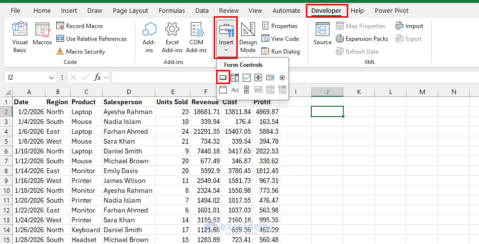Image resolution: width=479 pixels, height=244 pixels.
Task: Expand the formula bar function dropdown arrow
Action: [106, 78]
